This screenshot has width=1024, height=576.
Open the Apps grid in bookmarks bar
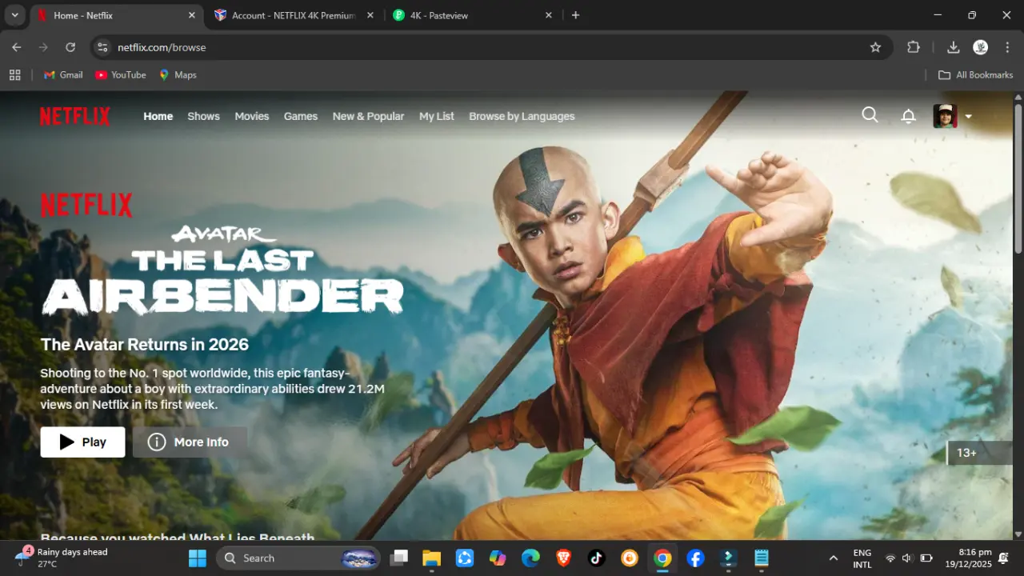point(14,74)
